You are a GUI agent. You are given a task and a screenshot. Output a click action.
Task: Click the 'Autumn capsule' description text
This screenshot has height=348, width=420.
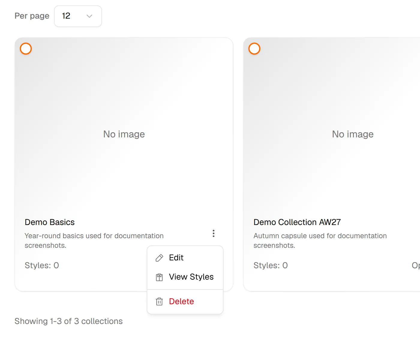coord(320,241)
